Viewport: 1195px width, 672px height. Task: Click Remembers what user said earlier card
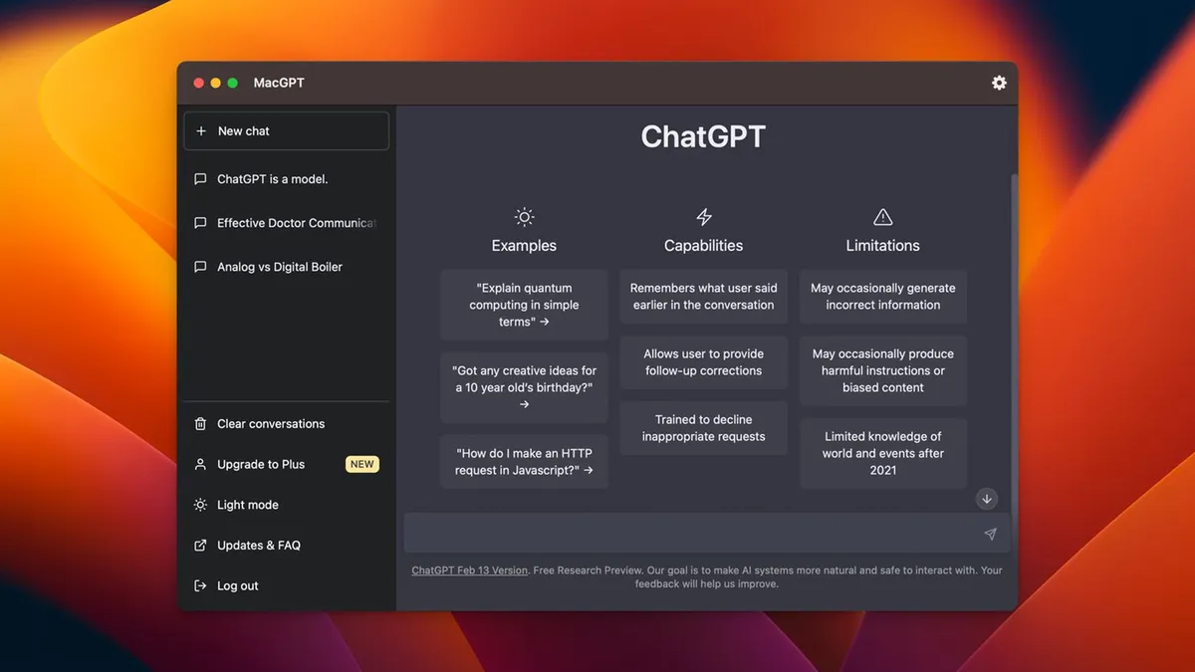704,297
